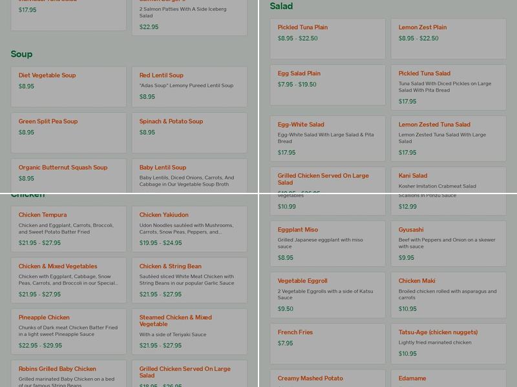Click the French Fries item
This screenshot has width=517, height=387.
(x=328, y=344)
